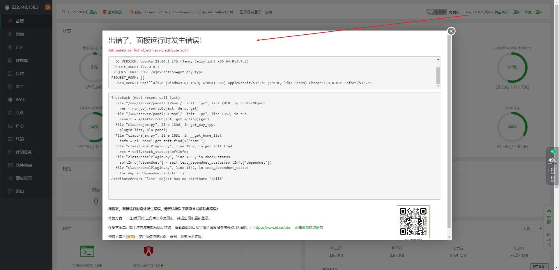Click the /usr/lib/wsl/drivers 54% disk gauge
The height and width of the screenshot is (270, 559).
pyautogui.click(x=512, y=67)
